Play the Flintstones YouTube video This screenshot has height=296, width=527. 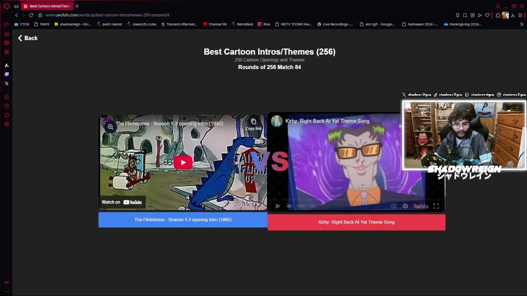(183, 162)
